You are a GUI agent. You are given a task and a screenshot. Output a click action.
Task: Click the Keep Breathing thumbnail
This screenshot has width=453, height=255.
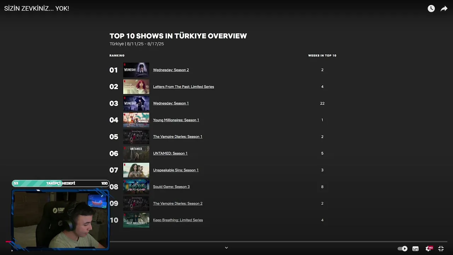point(136,220)
